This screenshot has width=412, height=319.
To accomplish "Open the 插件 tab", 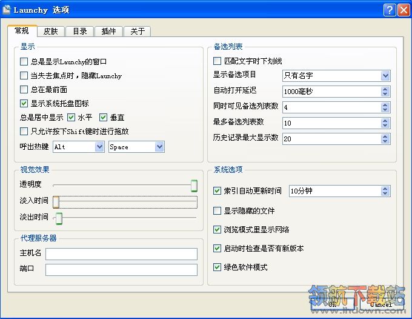I will pos(109,32).
